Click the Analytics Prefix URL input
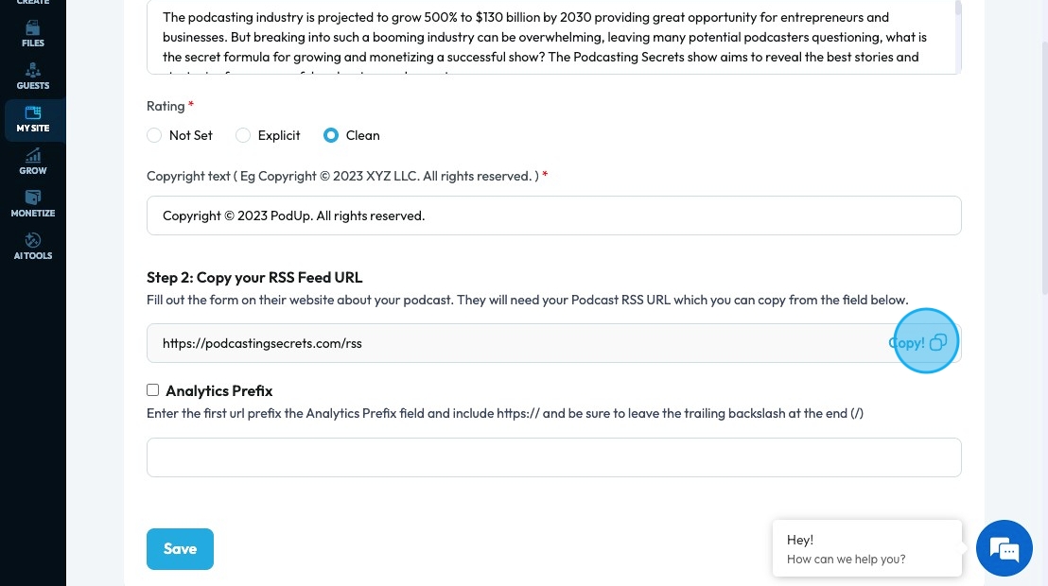 [x=553, y=457]
